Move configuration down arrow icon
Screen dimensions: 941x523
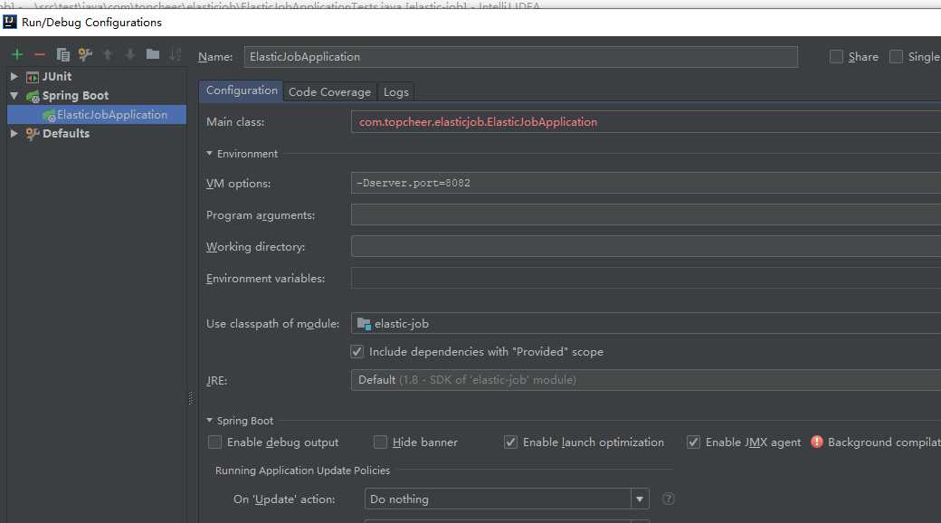[x=129, y=54]
